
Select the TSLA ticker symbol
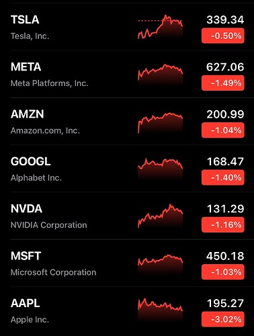tap(25, 19)
